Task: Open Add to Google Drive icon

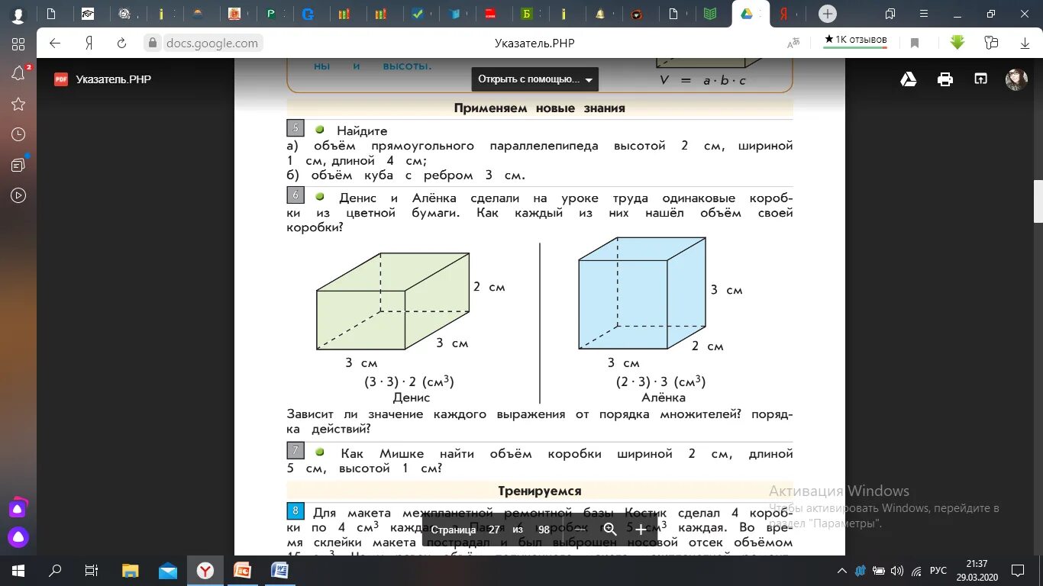Action: [x=909, y=79]
